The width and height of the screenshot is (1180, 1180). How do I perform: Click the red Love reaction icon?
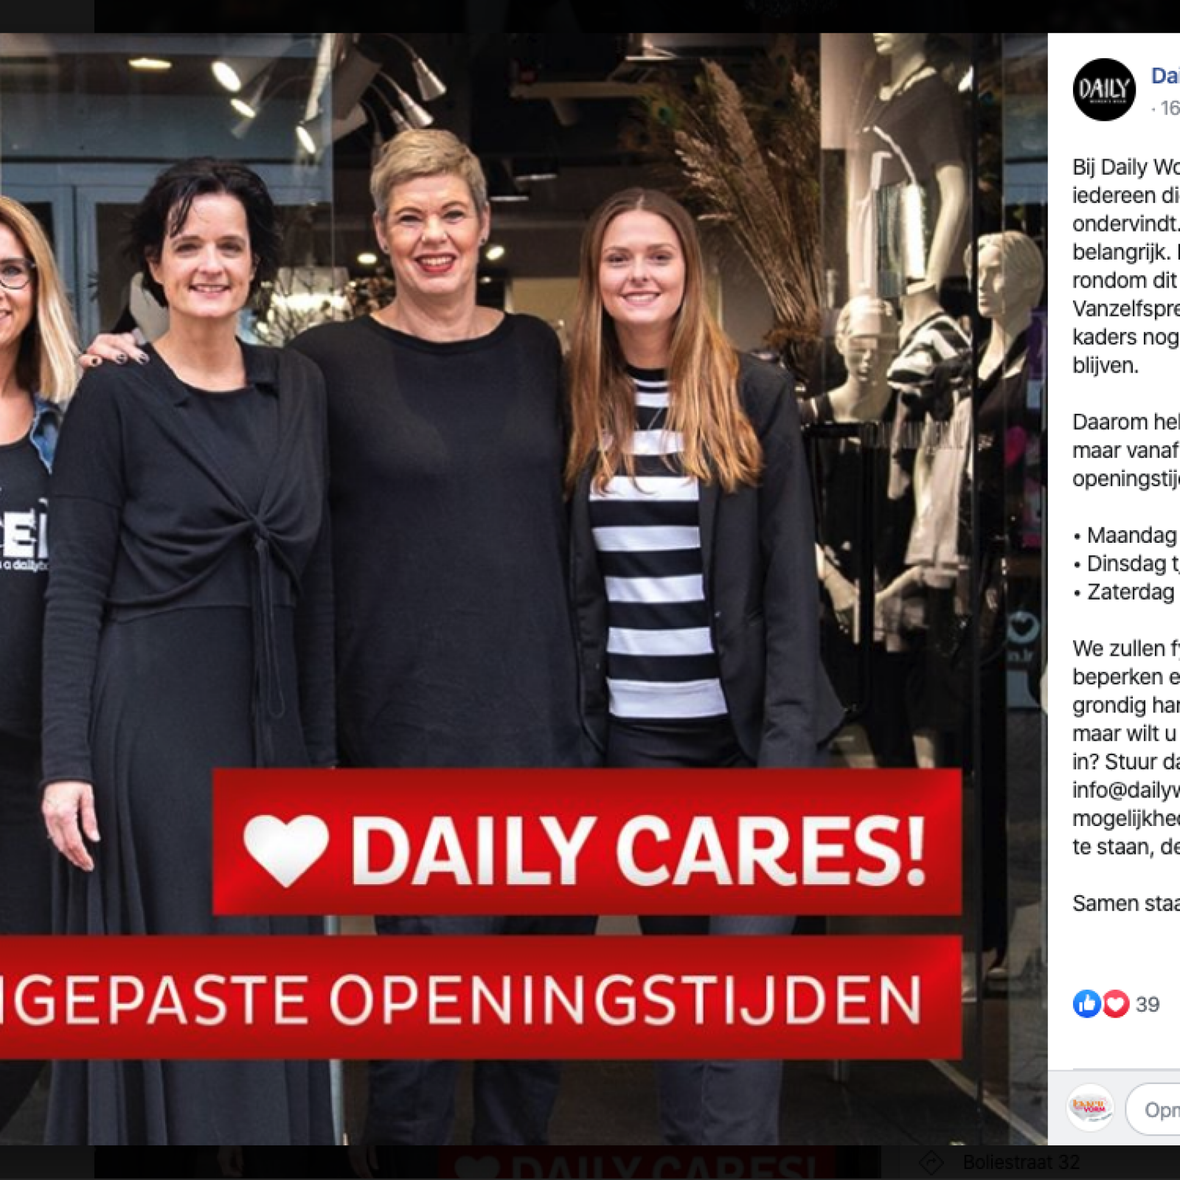tap(1115, 1004)
